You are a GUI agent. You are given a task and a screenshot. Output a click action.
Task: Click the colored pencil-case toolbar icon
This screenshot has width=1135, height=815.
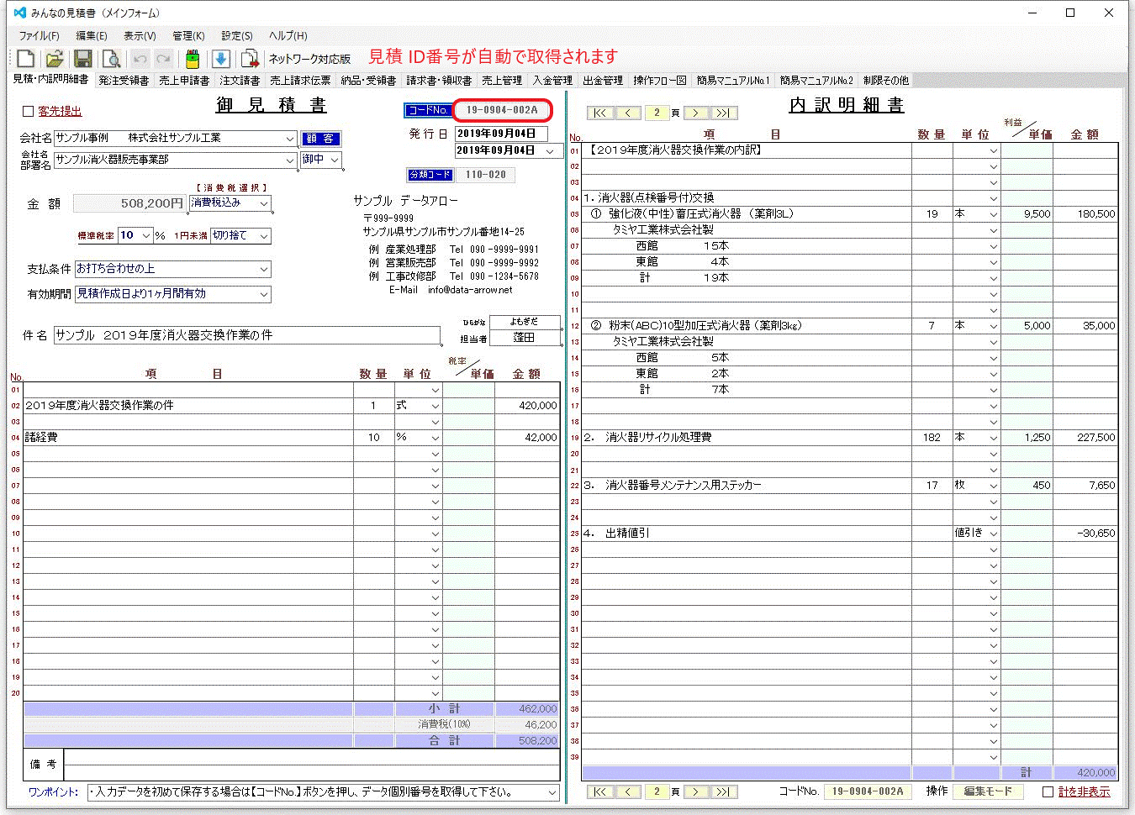tap(193, 59)
